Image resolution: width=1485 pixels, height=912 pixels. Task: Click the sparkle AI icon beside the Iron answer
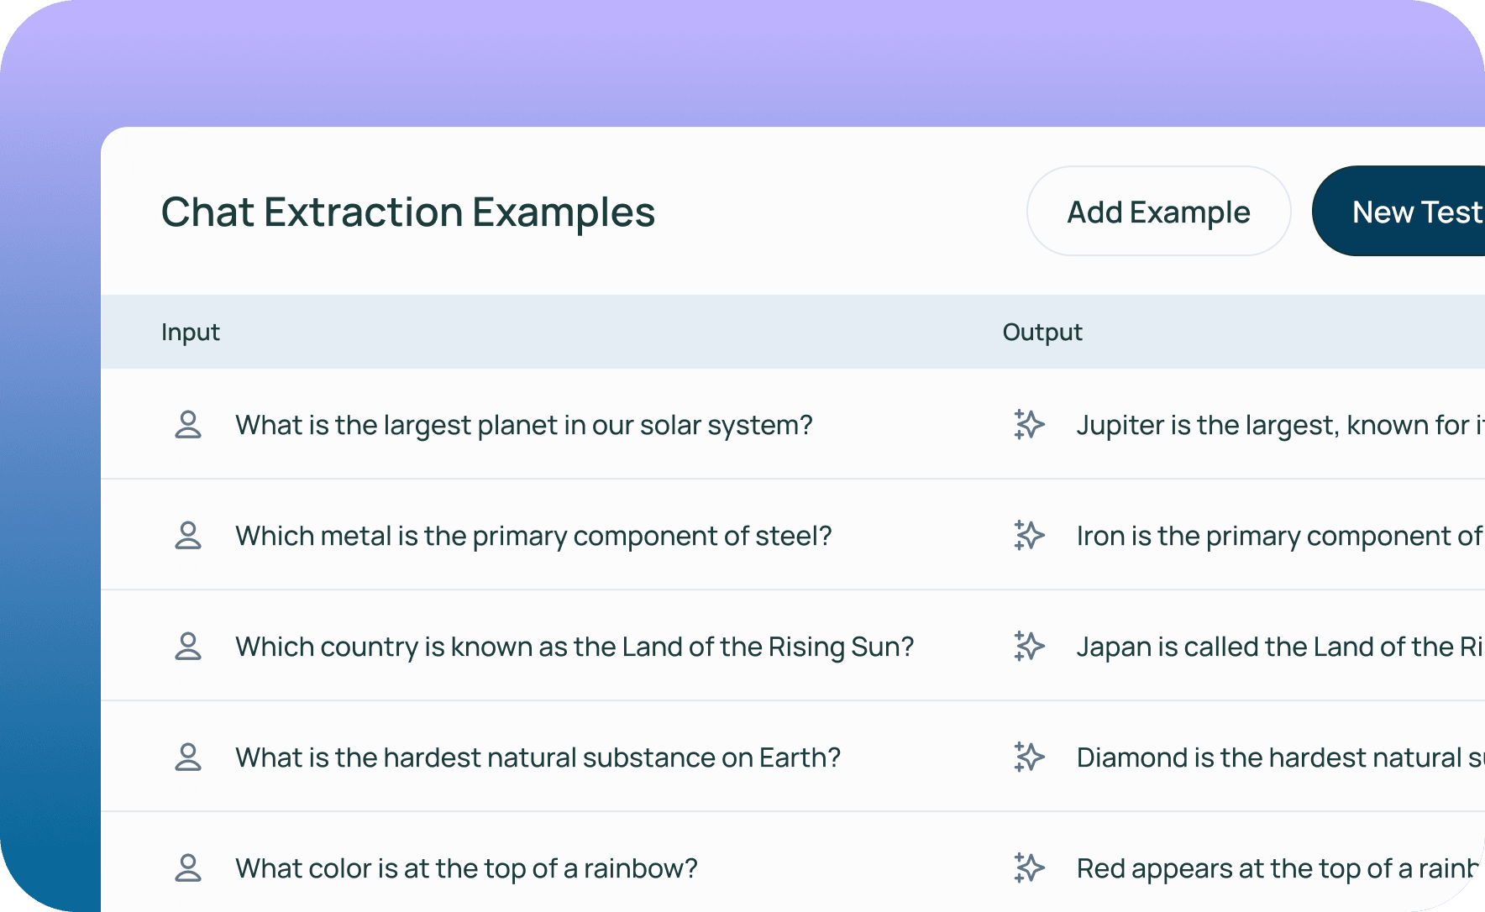pyautogui.click(x=1029, y=536)
